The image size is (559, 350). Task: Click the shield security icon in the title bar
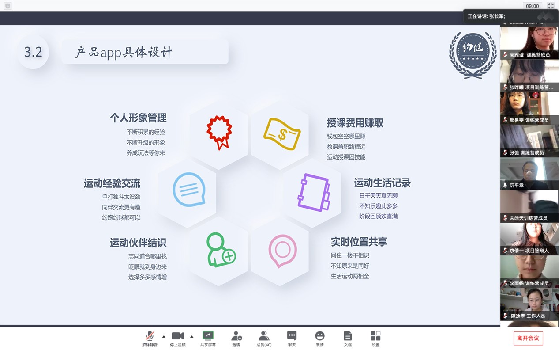(x=8, y=6)
